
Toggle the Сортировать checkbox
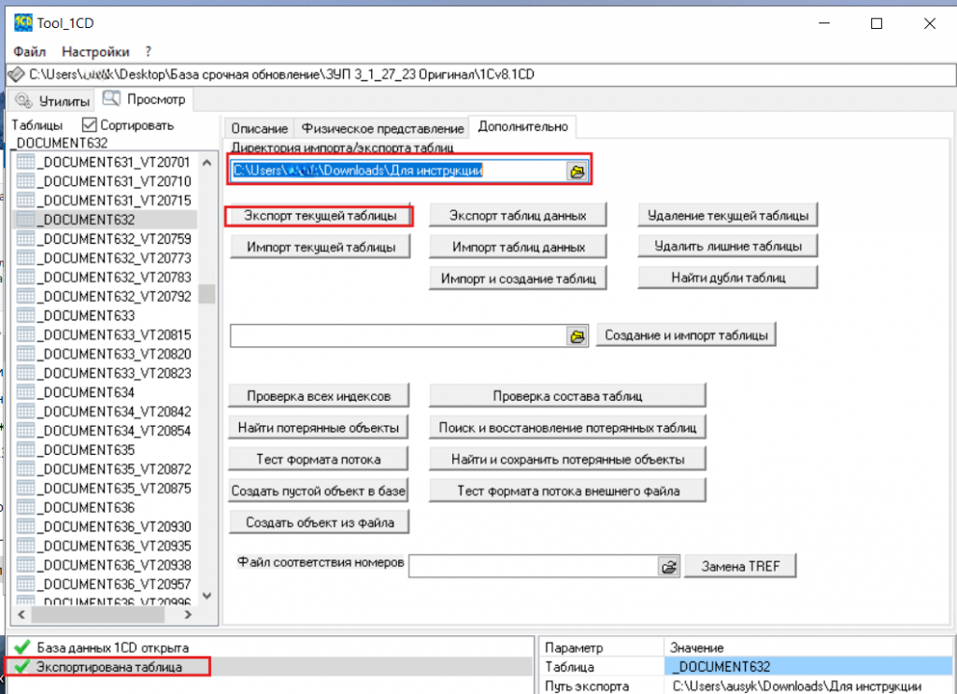coord(89,125)
